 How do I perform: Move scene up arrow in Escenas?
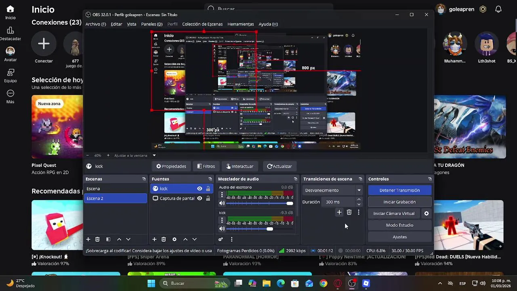tap(119, 239)
